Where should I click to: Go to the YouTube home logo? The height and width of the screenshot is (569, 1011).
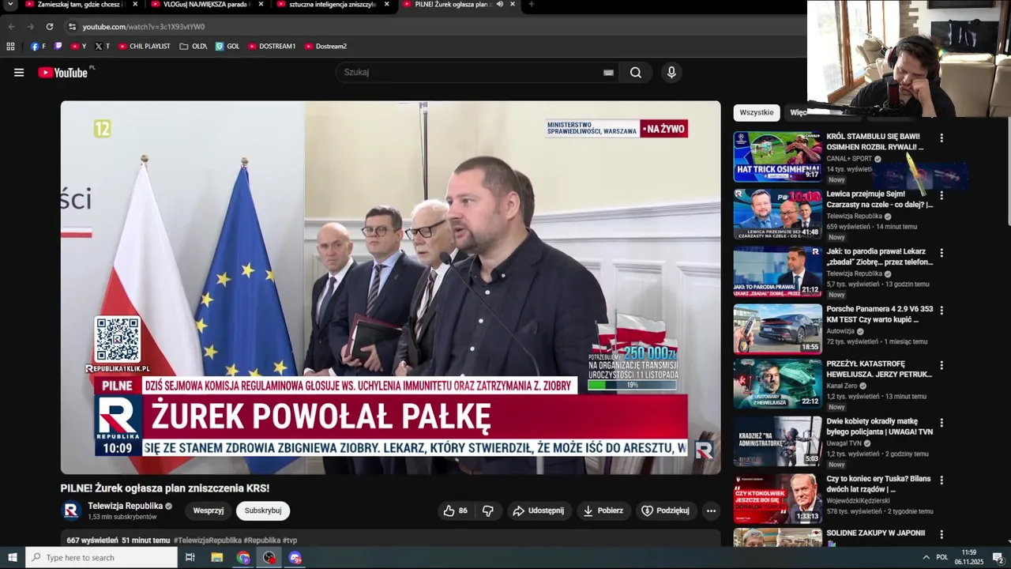point(63,73)
